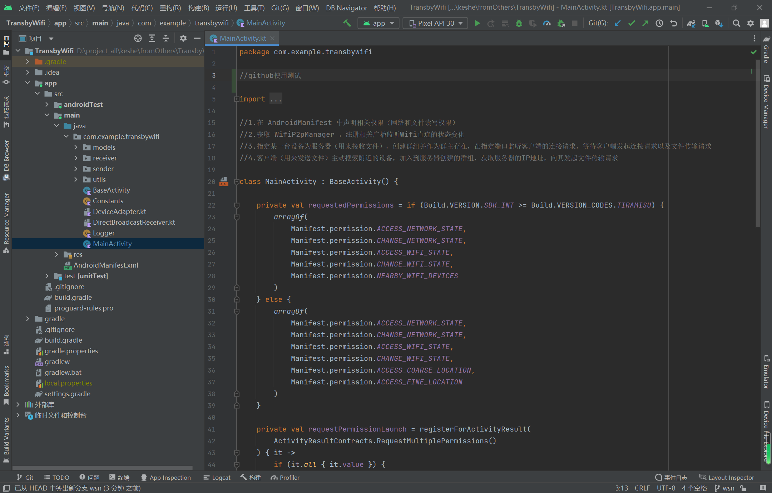Click the project tree horizontal scrollbar
Screen dimensions: 772x493
point(102,468)
